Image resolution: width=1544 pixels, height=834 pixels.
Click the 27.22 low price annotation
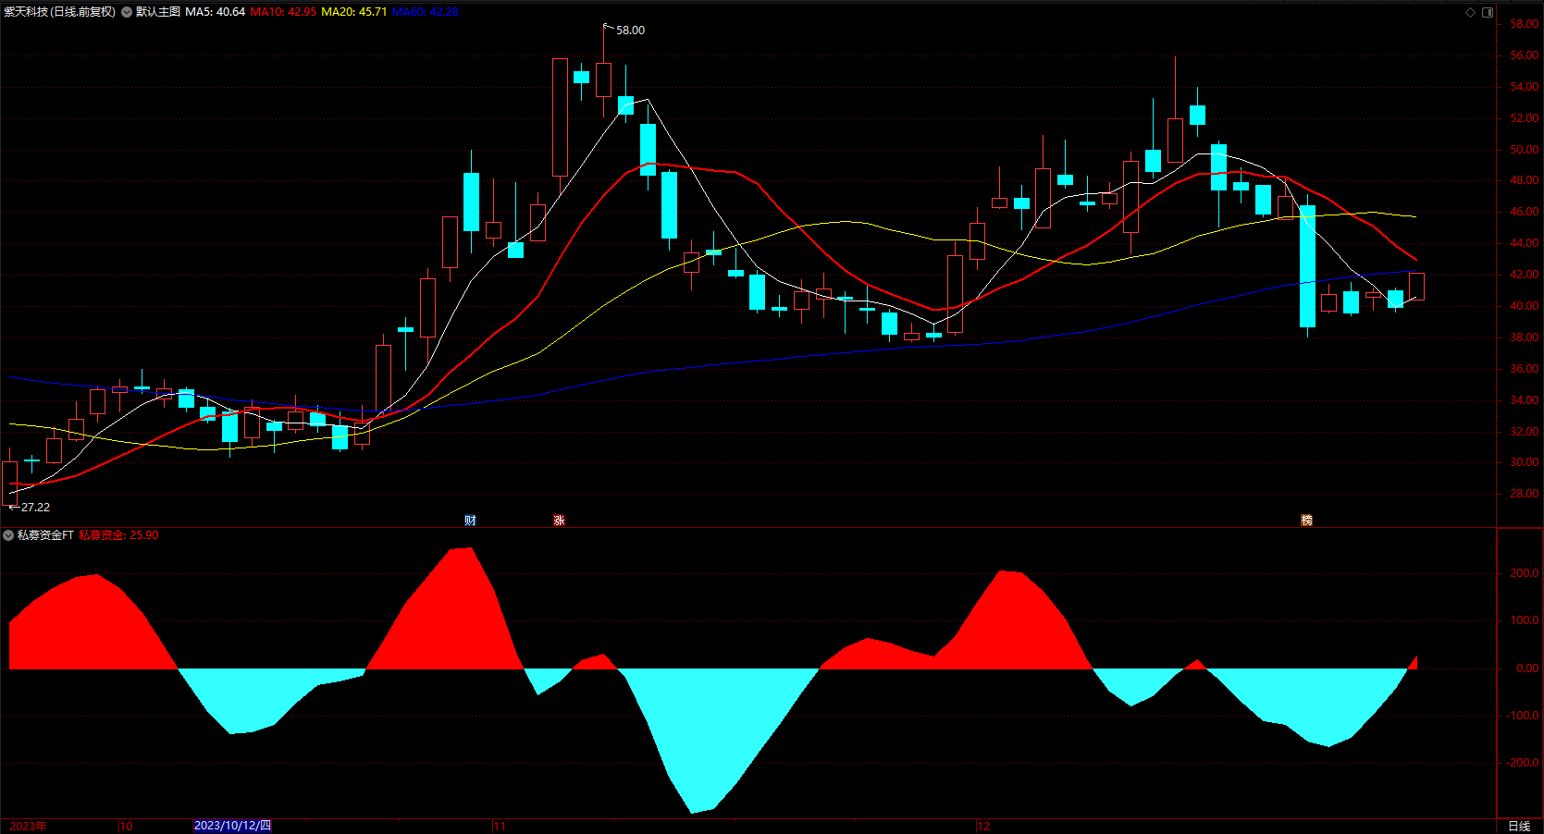[35, 508]
